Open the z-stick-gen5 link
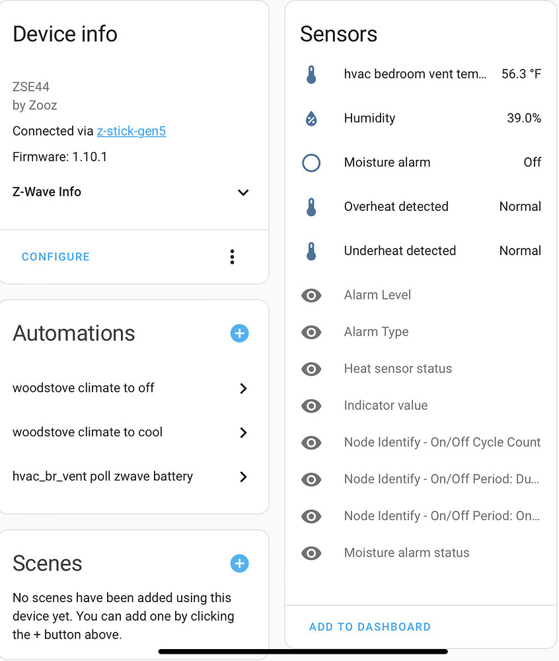The width and height of the screenshot is (559, 661). click(x=131, y=131)
